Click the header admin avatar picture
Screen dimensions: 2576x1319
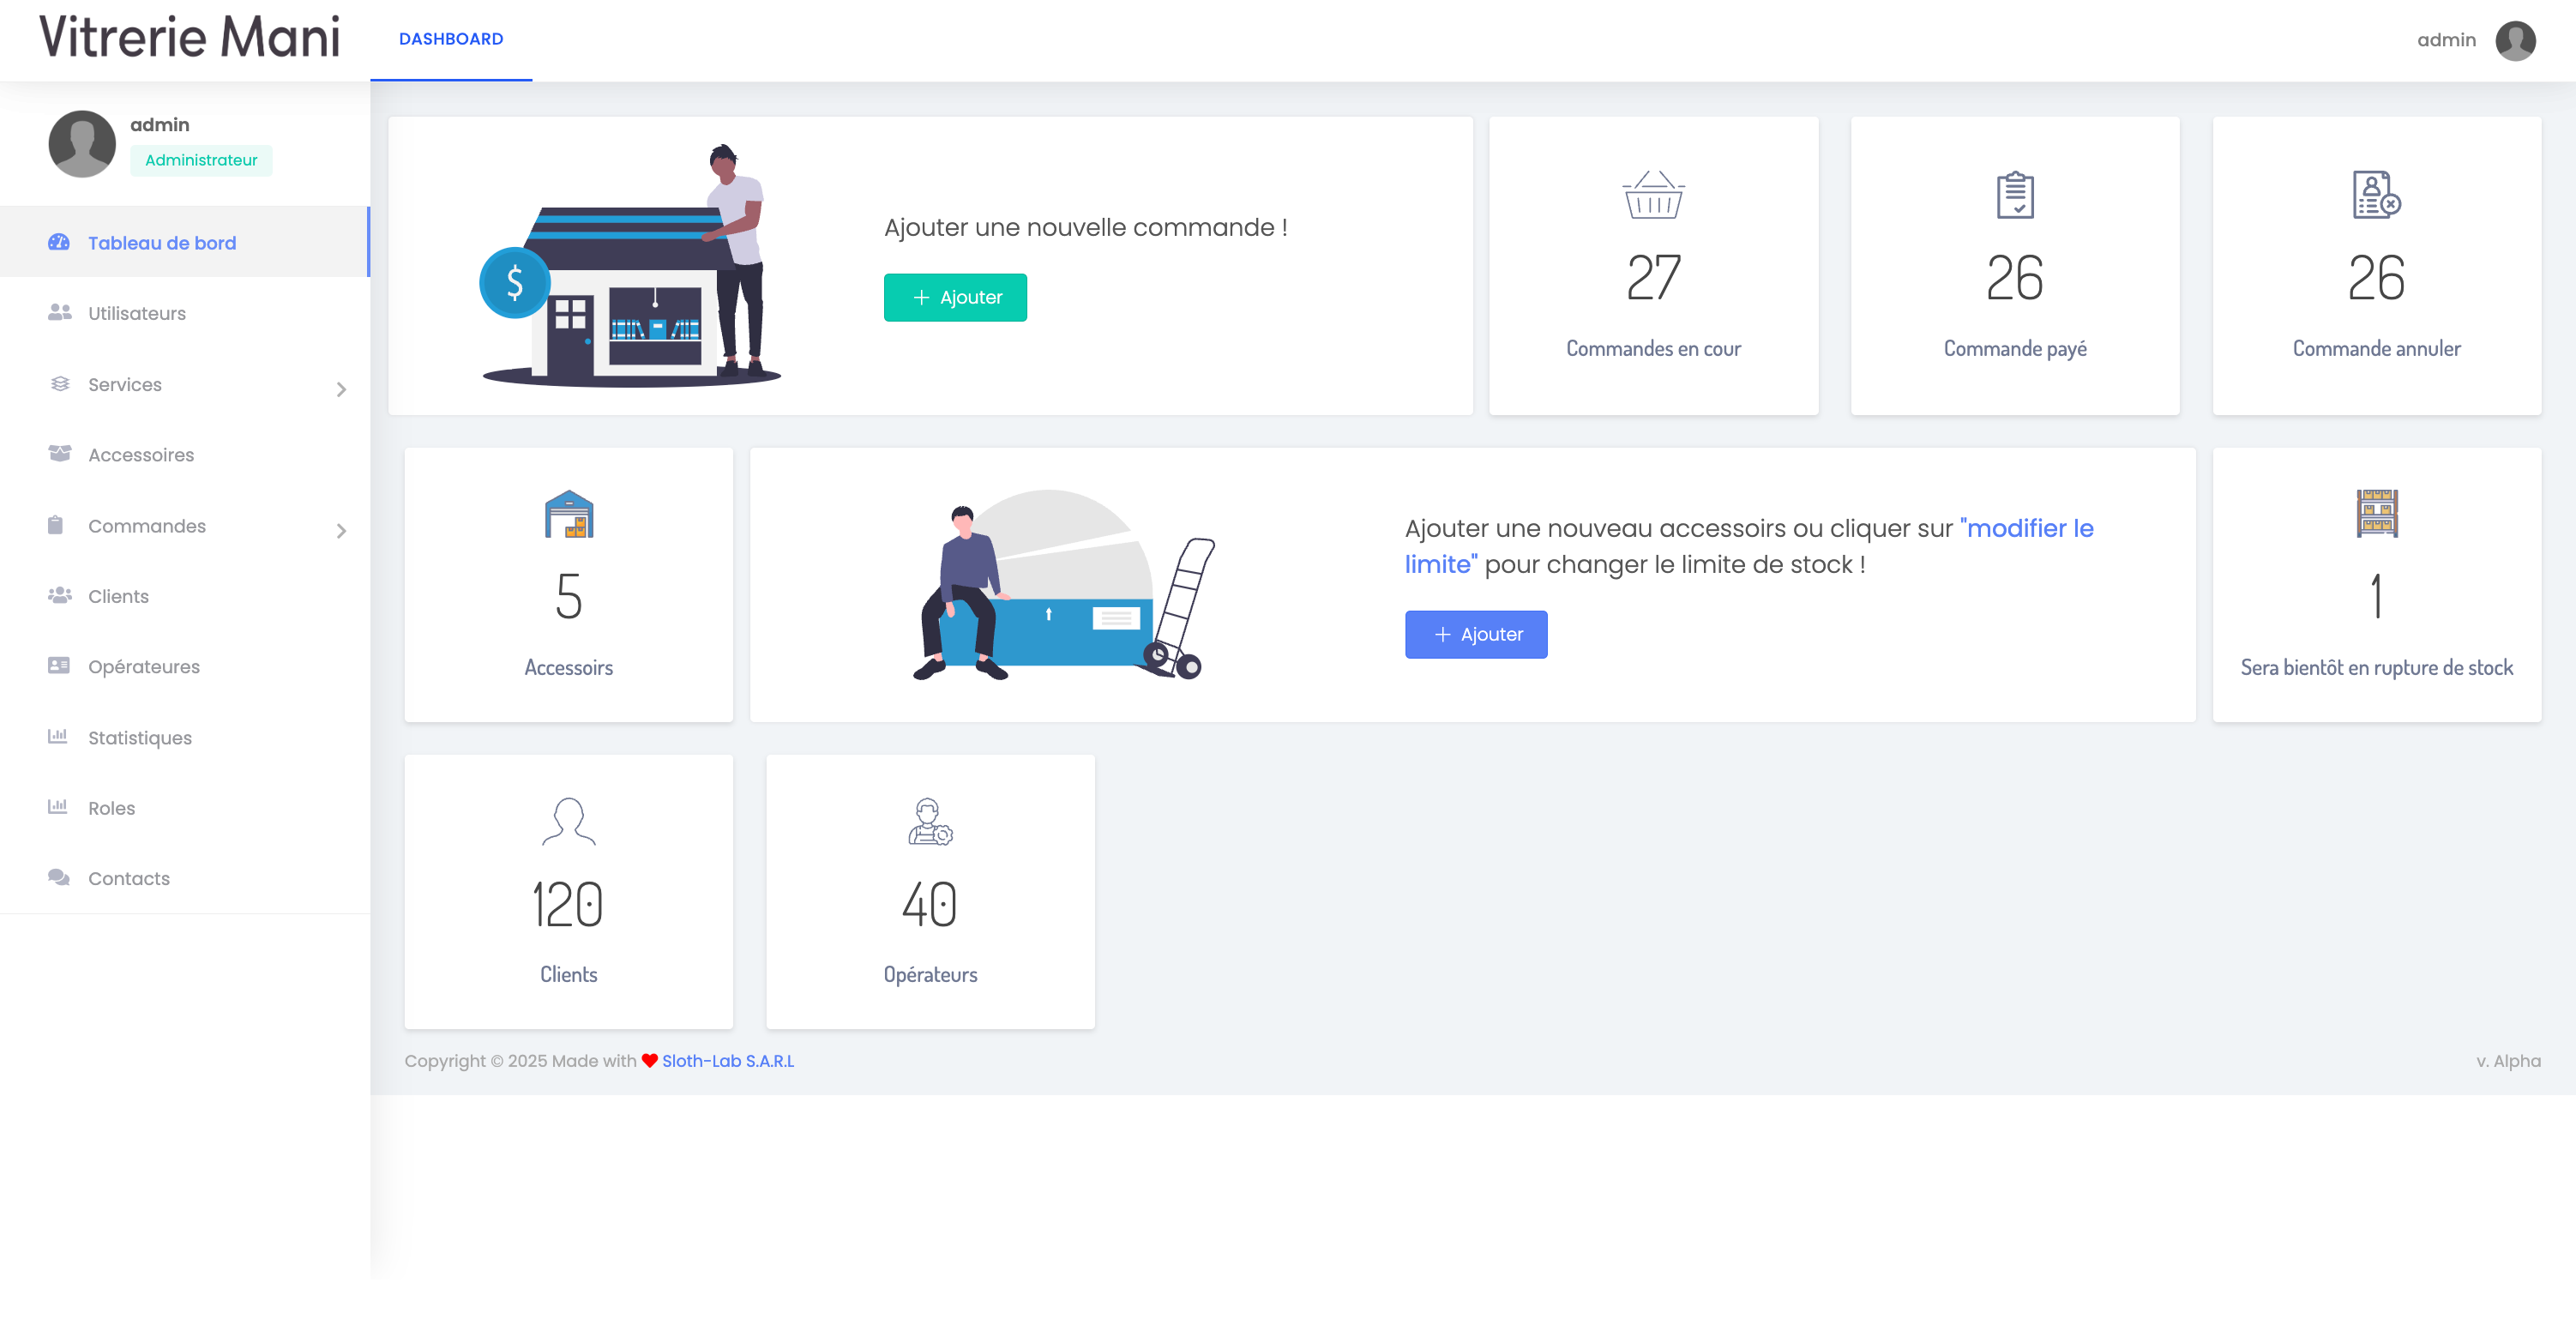click(2515, 40)
